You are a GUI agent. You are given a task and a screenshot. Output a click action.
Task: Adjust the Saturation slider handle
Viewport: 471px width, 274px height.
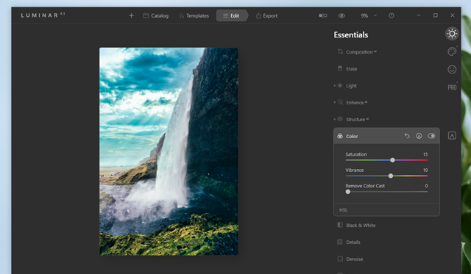click(x=392, y=160)
